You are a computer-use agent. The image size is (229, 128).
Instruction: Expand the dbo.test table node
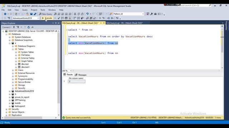[x=16, y=64]
